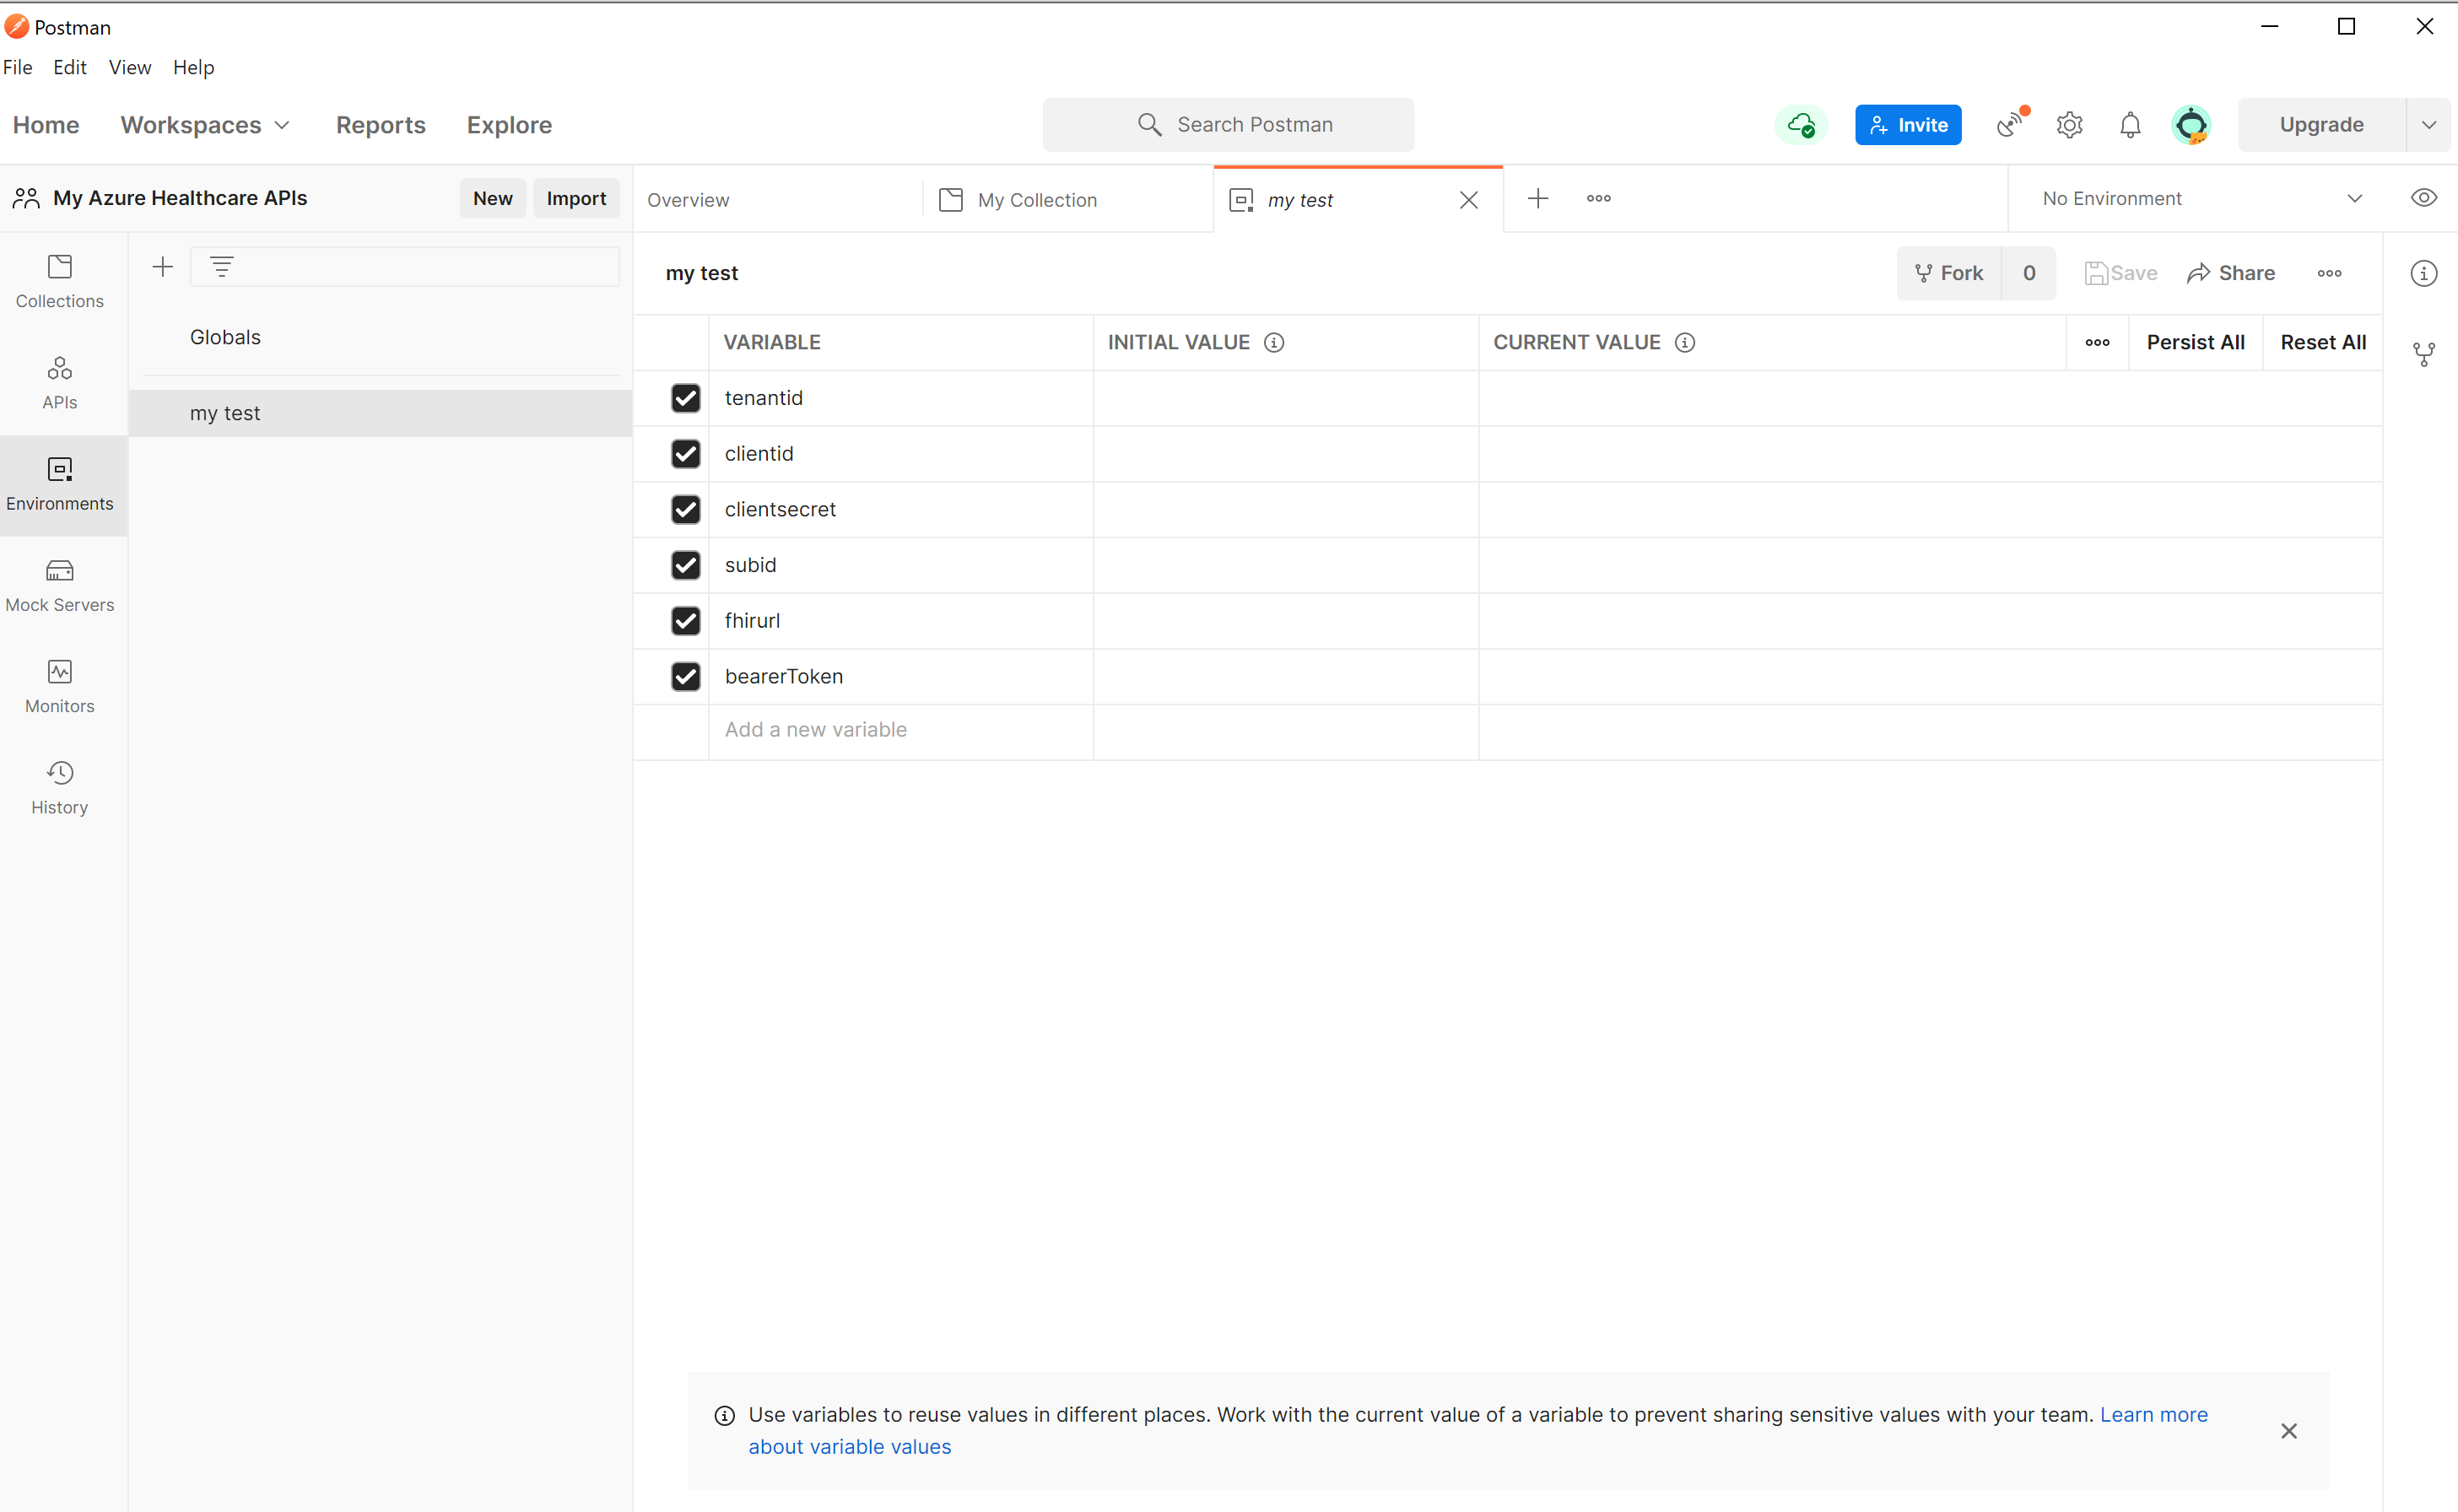Open the Monitors sidebar panel
Image resolution: width=2458 pixels, height=1512 pixels.
59,686
